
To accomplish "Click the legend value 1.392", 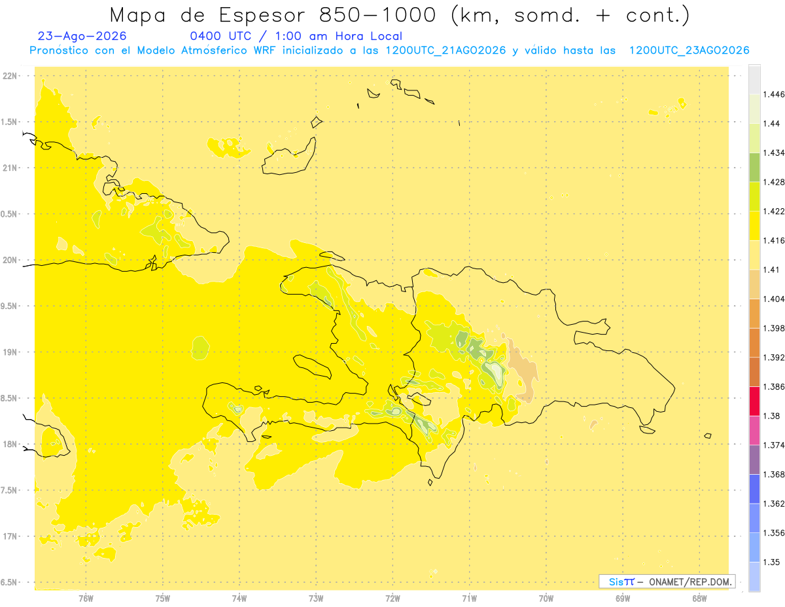I will click(774, 358).
